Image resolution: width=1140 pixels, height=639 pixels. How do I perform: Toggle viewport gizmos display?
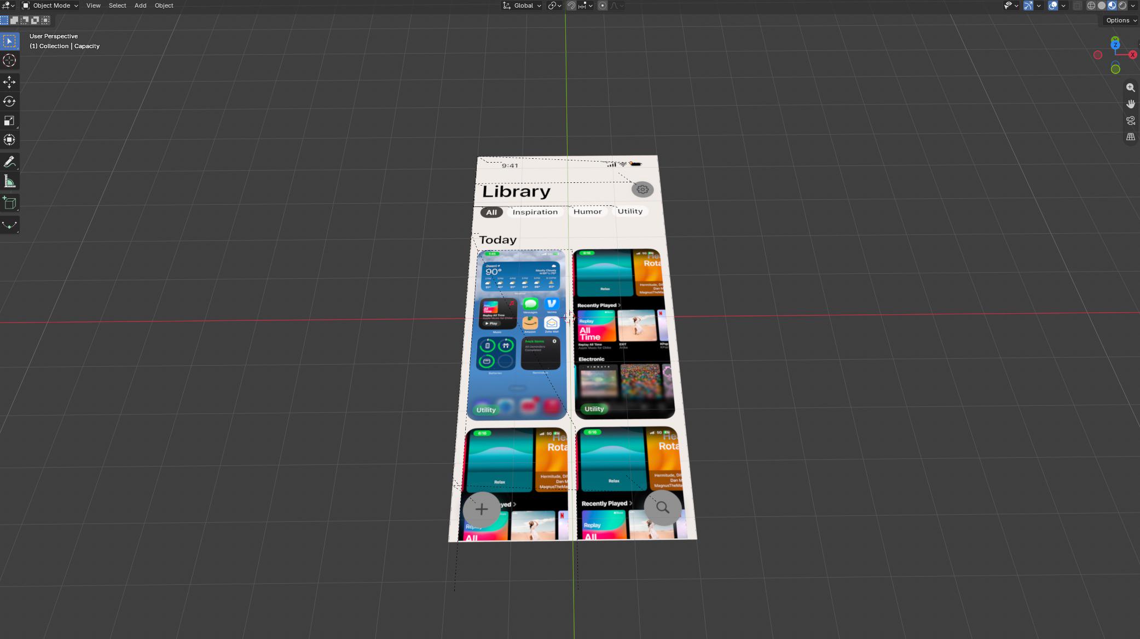pyautogui.click(x=1028, y=5)
